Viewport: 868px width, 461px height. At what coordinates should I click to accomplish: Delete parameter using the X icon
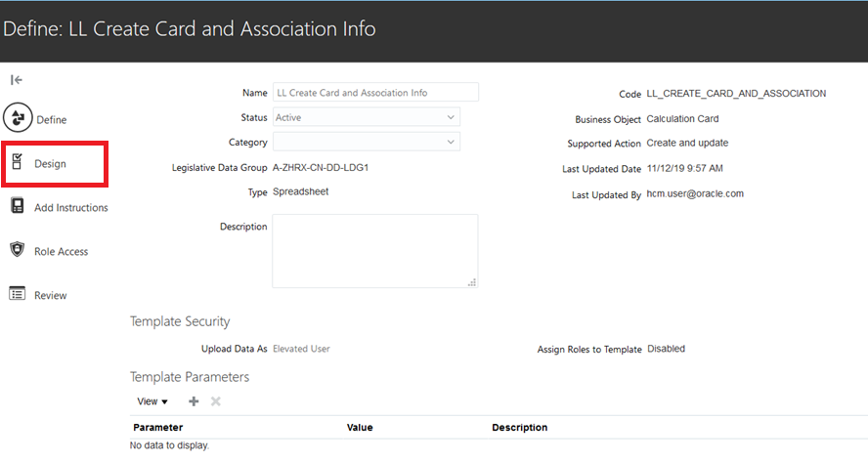[x=216, y=401]
